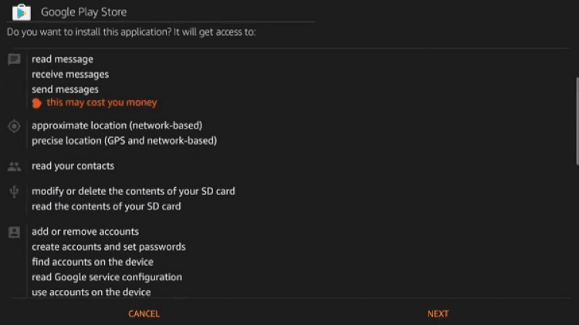This screenshot has width=579, height=325.
Task: Click the contacts permission icon
Action: click(14, 166)
